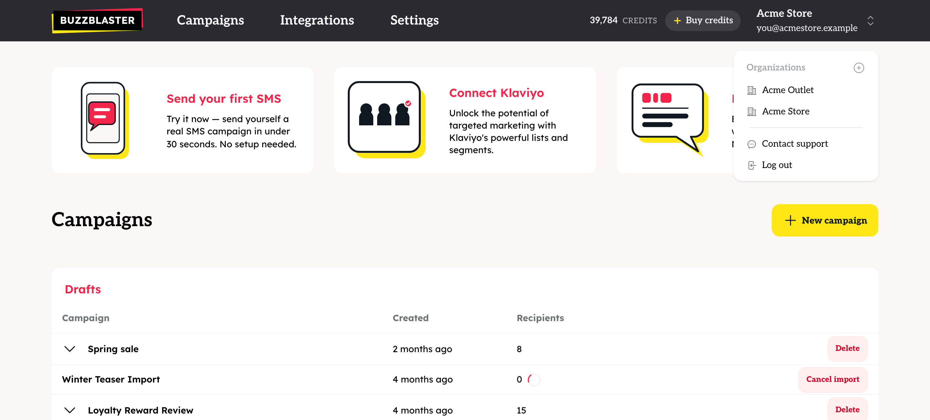Open the Campaigns nav item
The height and width of the screenshot is (420, 930).
point(210,20)
